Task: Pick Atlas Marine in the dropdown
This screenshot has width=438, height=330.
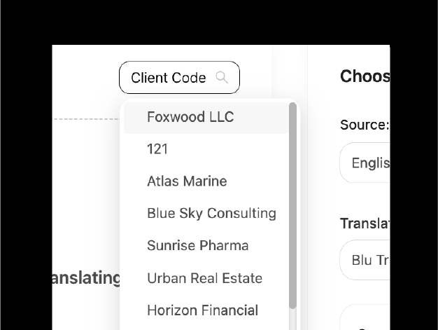Action: point(187,181)
